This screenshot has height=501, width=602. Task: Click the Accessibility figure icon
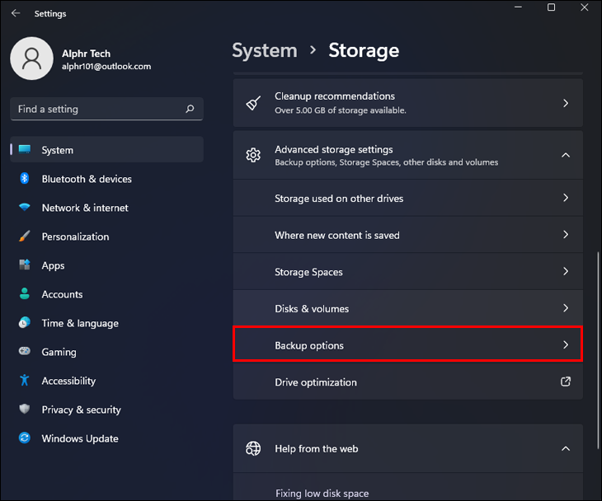pos(25,381)
